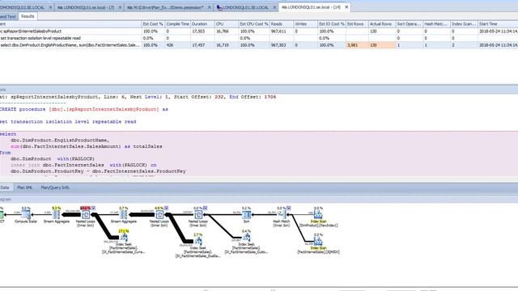518x291 pixels.
Task: Sort by Actual Rows column header
Action: [381, 24]
